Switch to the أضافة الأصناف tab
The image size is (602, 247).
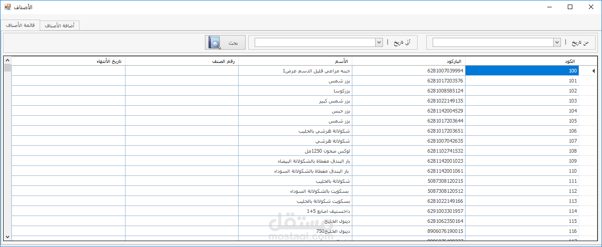tap(60, 26)
